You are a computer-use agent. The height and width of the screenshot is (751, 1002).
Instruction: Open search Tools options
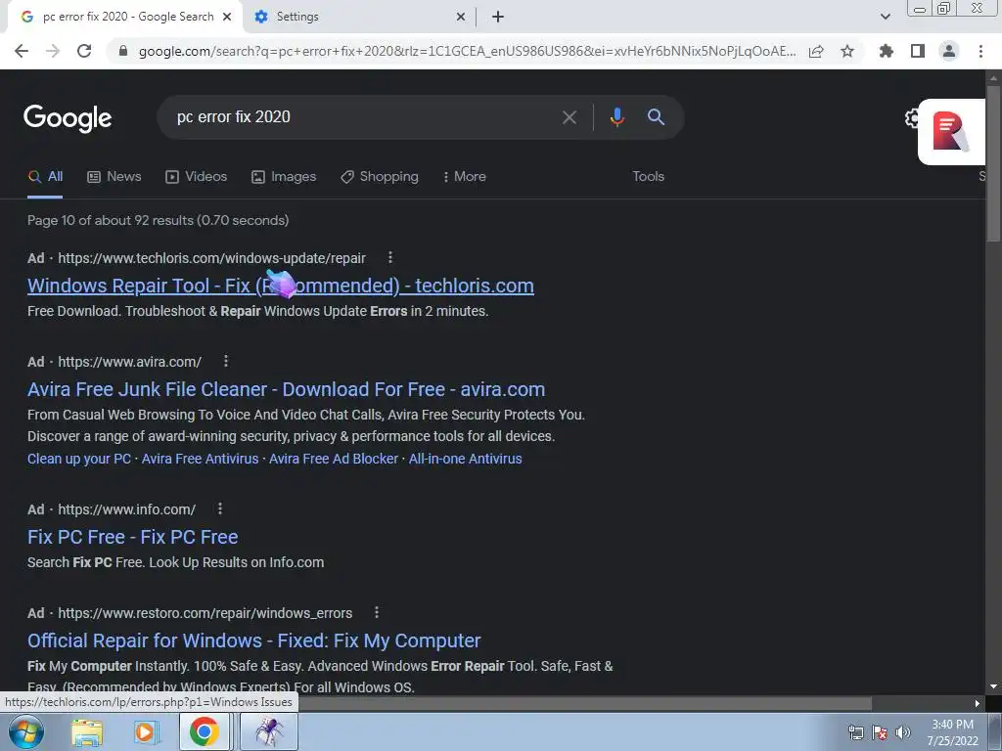(x=648, y=176)
